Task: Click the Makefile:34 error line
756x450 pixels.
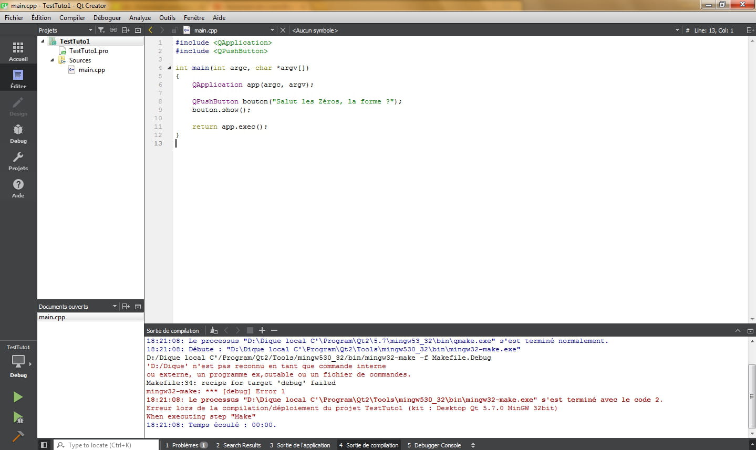Action: pyautogui.click(x=241, y=383)
